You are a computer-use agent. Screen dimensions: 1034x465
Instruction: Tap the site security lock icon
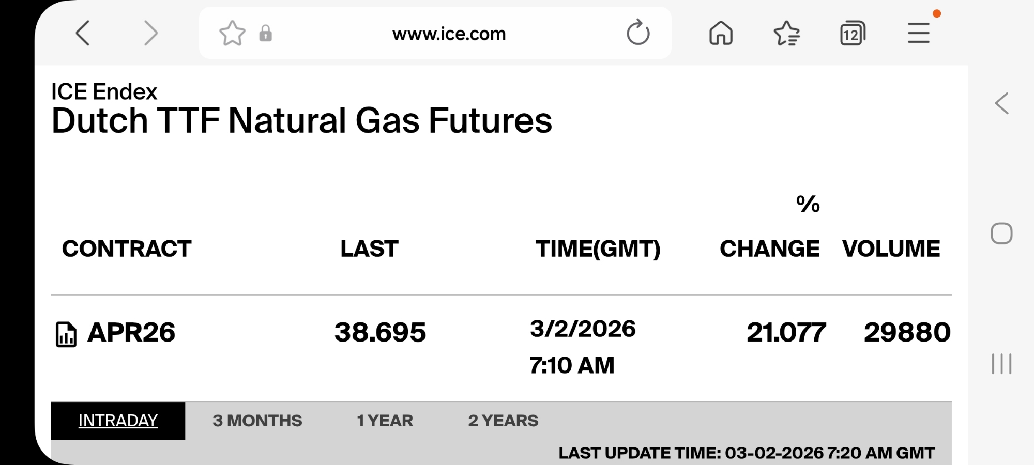pos(266,34)
